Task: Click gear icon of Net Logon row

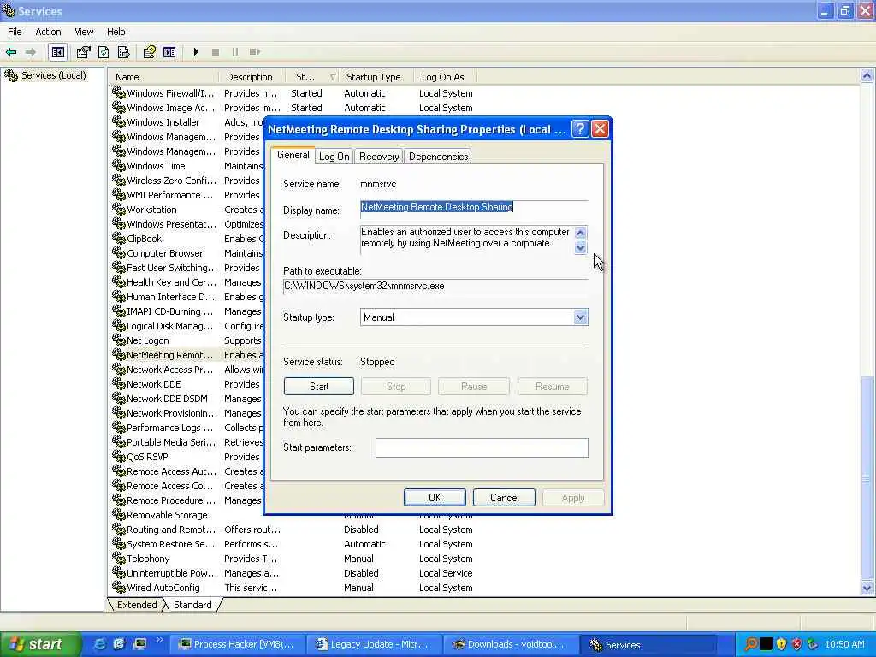Action: (118, 340)
